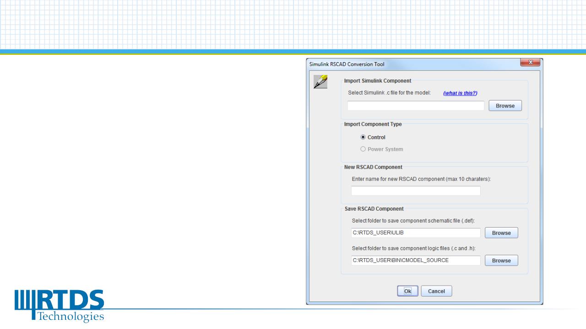The height and width of the screenshot is (329, 586).
Task: Click the Import Component Type heading
Action: point(373,124)
